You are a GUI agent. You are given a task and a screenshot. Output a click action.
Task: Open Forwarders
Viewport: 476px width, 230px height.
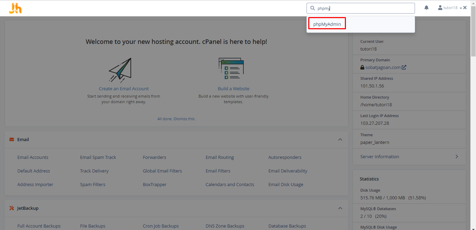(x=154, y=157)
